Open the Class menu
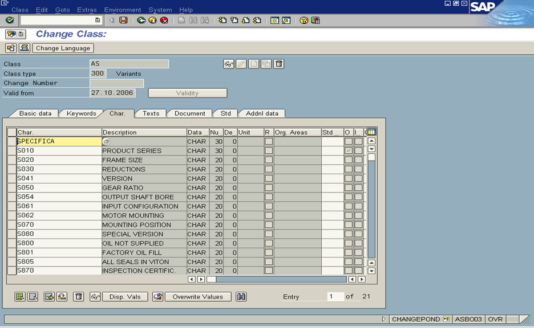 click(20, 10)
